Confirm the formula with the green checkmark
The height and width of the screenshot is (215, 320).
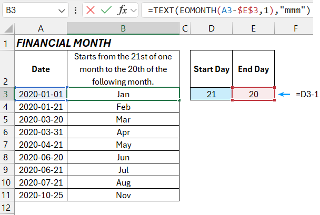point(106,10)
